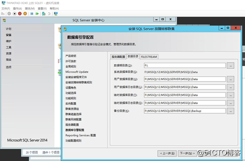The height and width of the screenshot is (161, 245).
Task: Click the 系统数据库目录 path text
Action: (171, 72)
